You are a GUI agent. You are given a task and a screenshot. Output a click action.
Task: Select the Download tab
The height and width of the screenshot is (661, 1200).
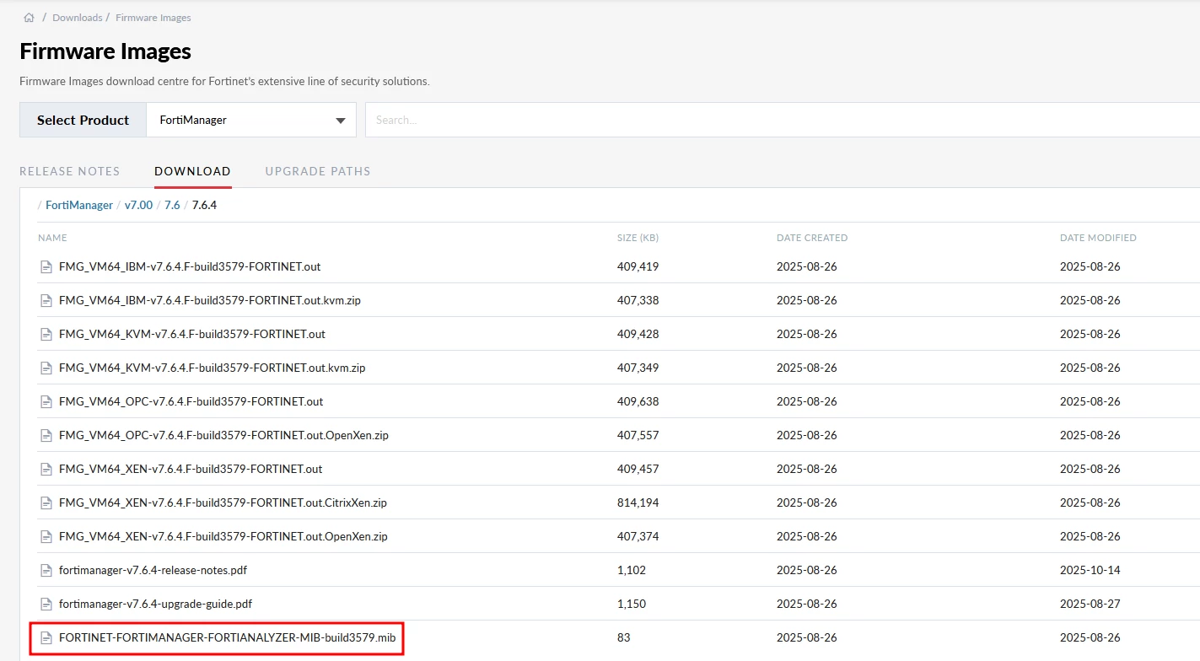tap(192, 171)
